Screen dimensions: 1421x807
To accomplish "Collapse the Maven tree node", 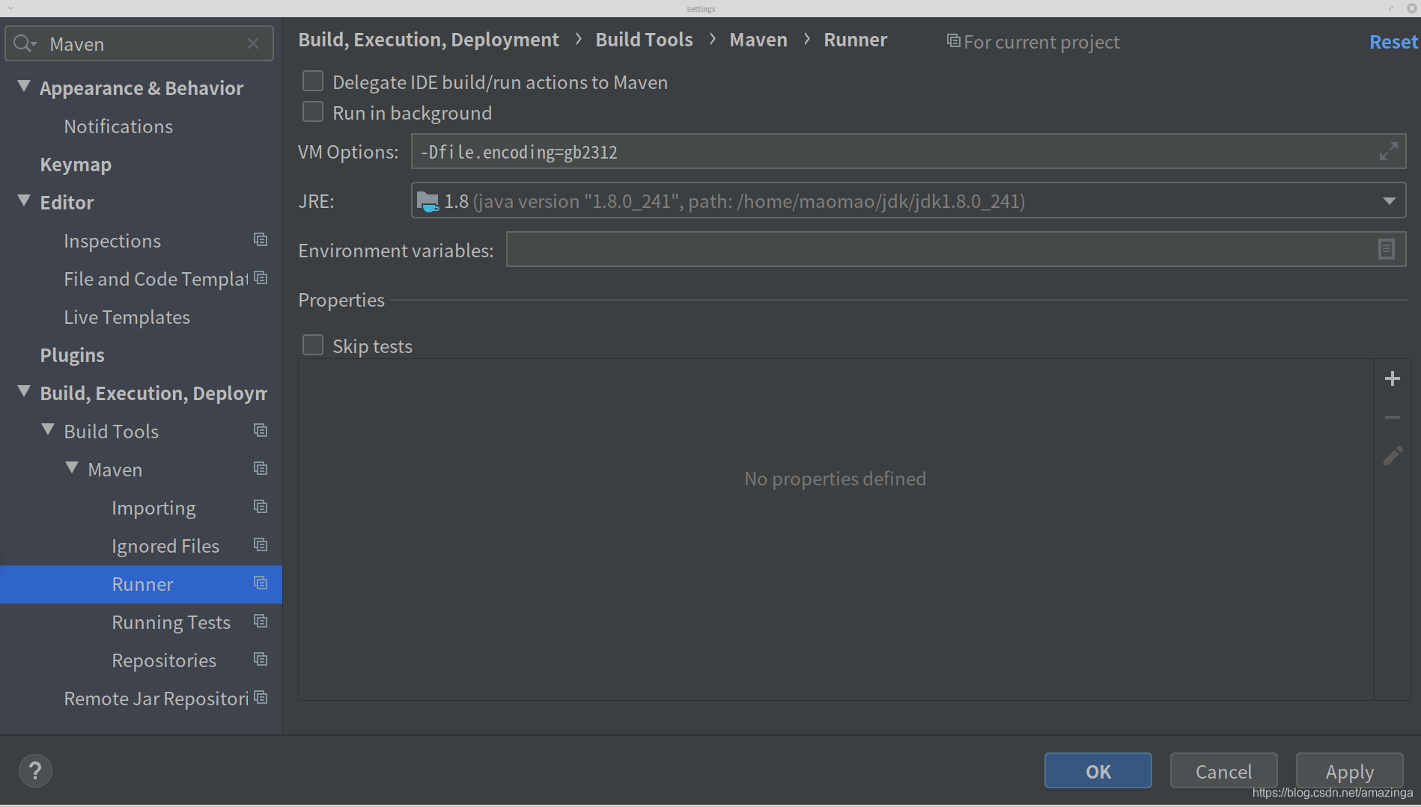I will click(x=72, y=467).
